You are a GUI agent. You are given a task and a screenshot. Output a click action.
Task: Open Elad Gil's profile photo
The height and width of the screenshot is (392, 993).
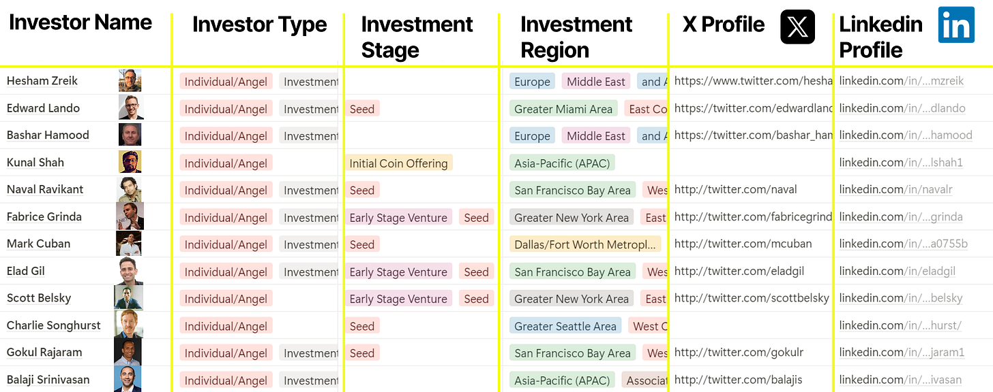tap(130, 271)
